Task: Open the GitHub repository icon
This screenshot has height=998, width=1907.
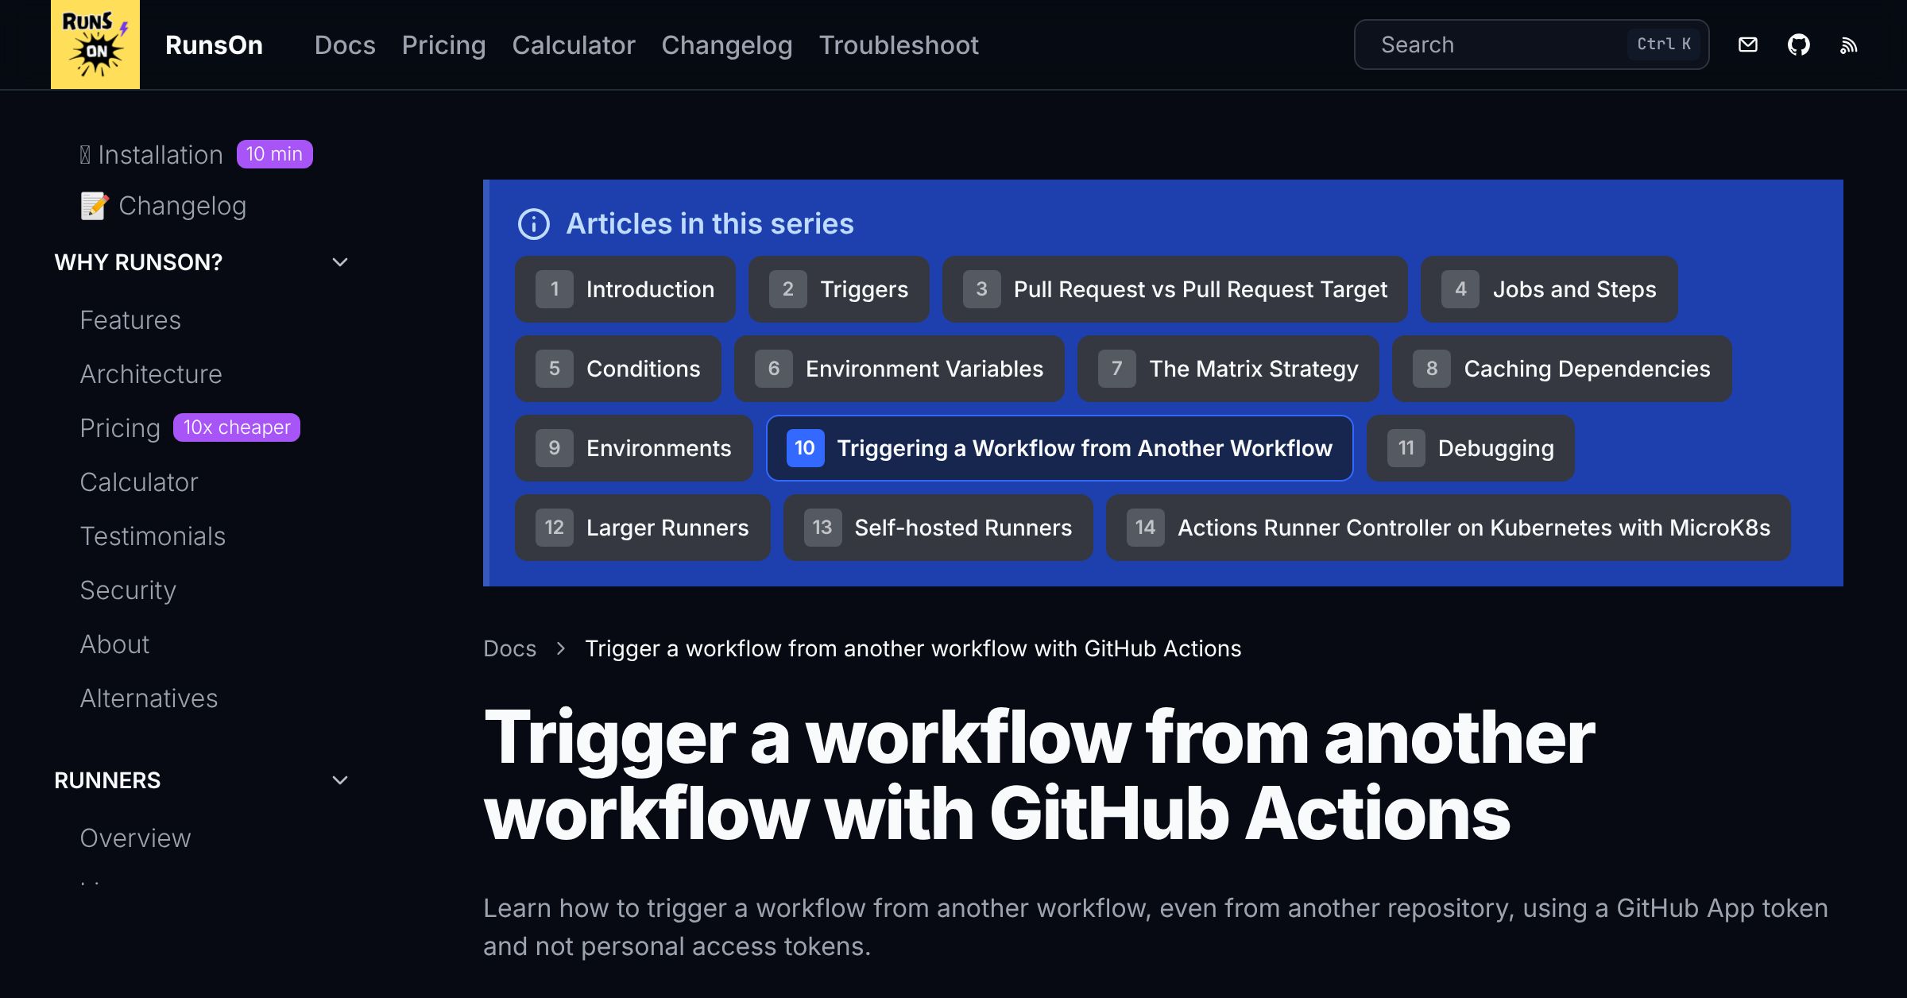Action: [x=1800, y=44]
